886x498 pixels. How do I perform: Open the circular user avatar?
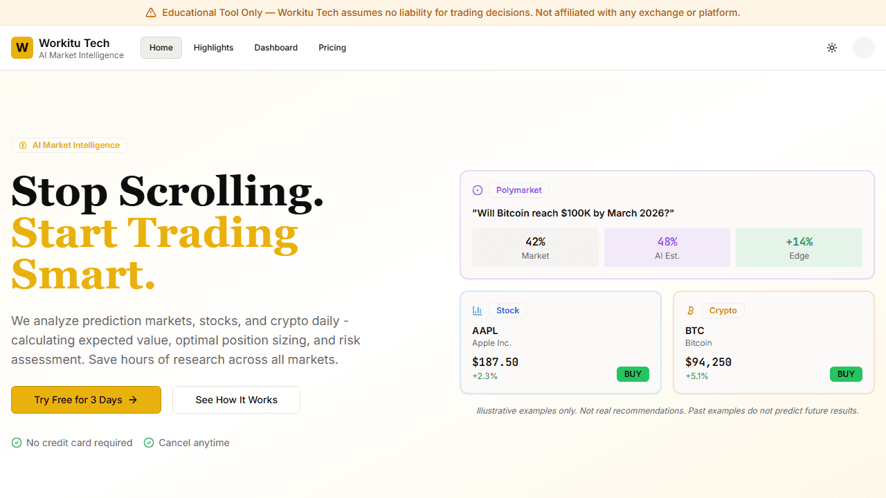click(863, 48)
